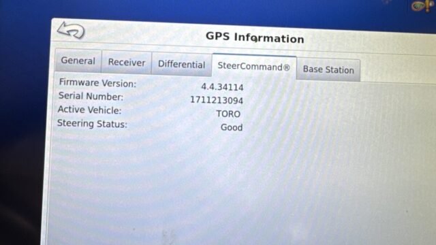Select firmware value 4.4.34114

(222, 87)
